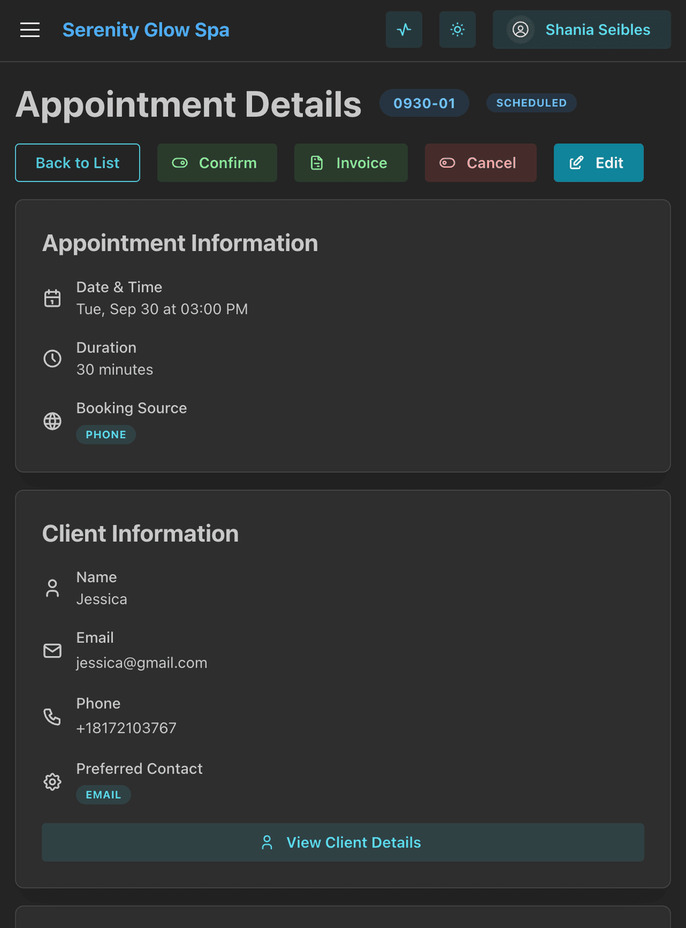Click the SCHEDULED status pill
Screen dimensions: 686x928
click(531, 102)
